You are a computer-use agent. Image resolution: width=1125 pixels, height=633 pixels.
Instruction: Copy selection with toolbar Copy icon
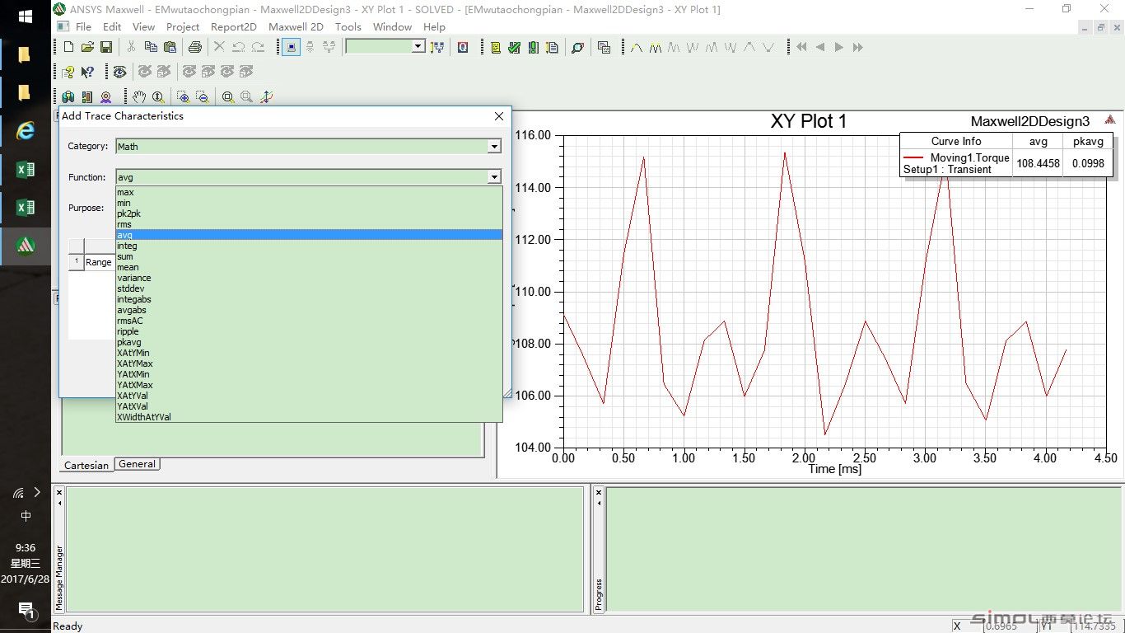pos(150,47)
